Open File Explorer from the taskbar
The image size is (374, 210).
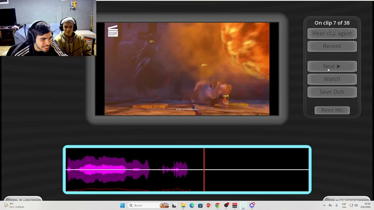183,205
